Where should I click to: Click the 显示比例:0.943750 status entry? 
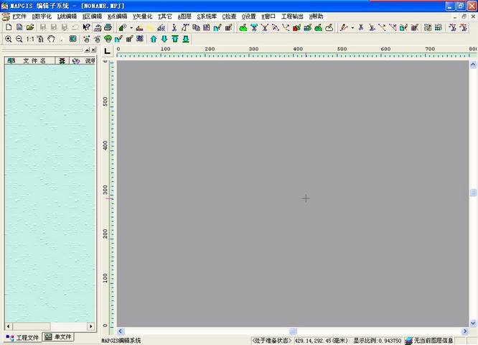click(377, 341)
